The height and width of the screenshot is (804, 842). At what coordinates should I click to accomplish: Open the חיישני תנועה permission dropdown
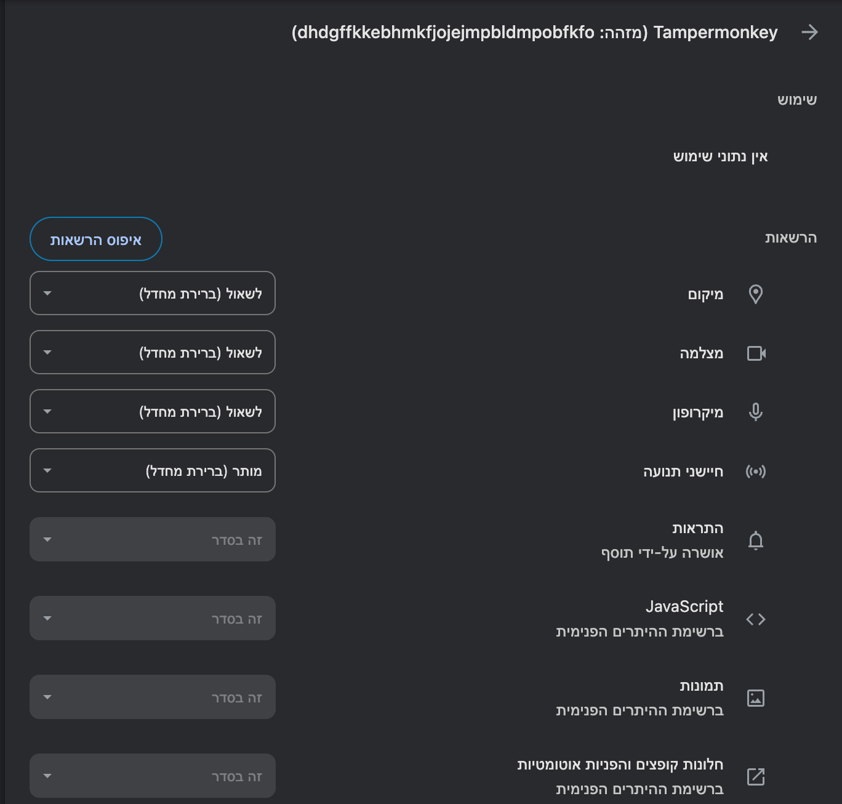tap(153, 470)
